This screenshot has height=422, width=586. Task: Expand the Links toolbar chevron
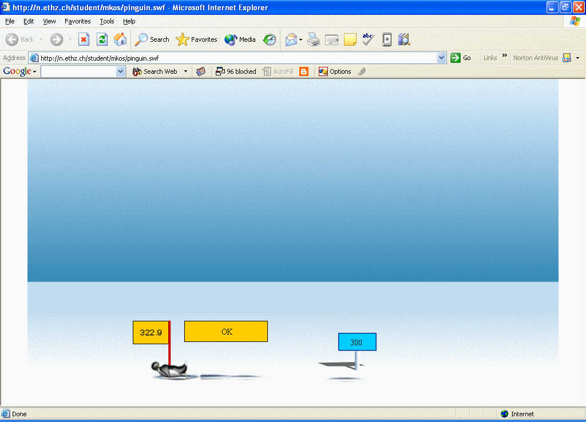click(505, 56)
